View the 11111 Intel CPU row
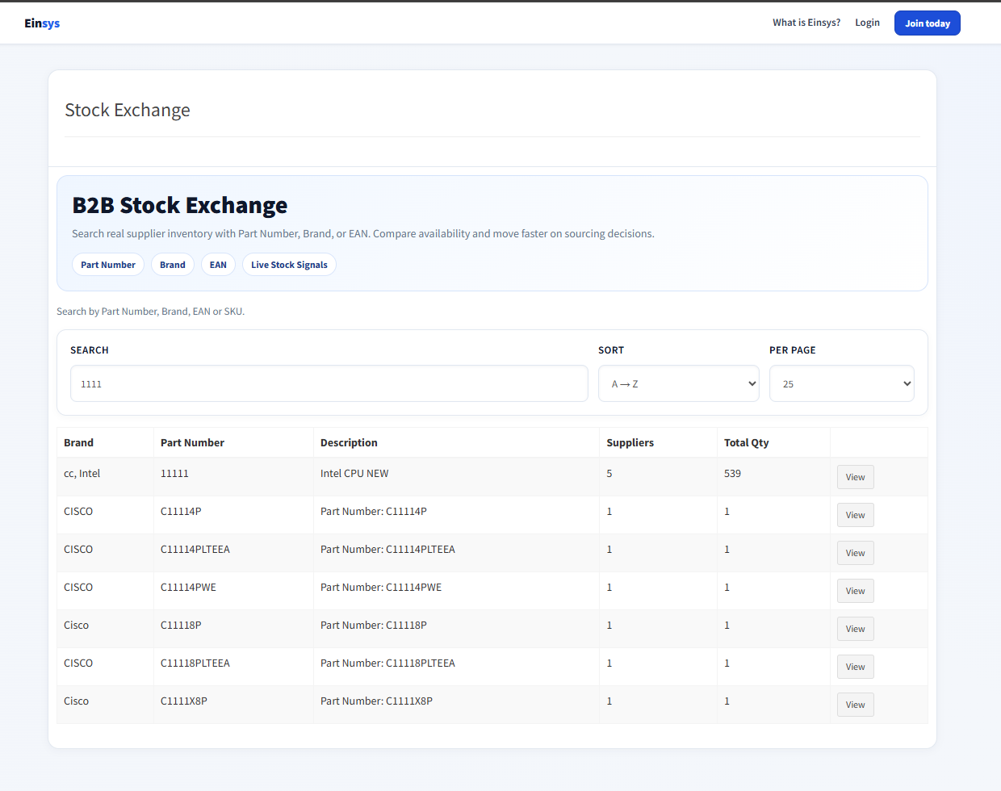The image size is (1001, 791). pyautogui.click(x=855, y=477)
